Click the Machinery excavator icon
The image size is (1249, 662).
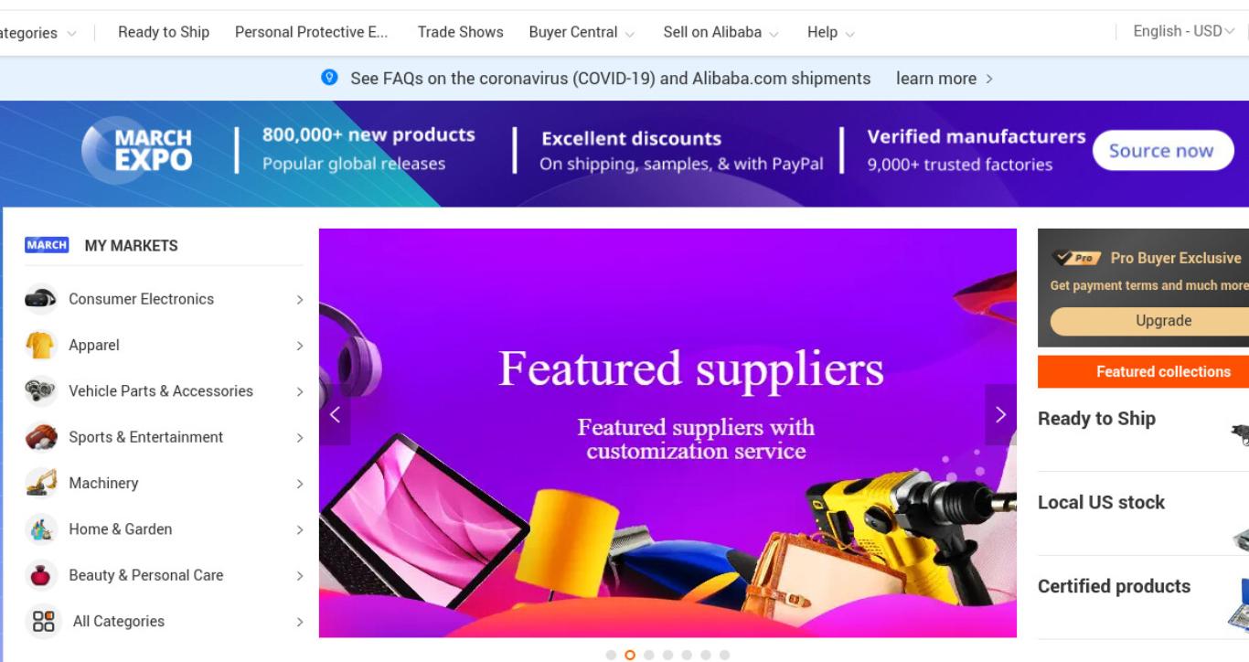[x=41, y=483]
